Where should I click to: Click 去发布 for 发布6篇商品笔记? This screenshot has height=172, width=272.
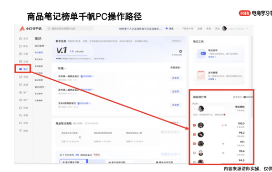coord(176,105)
